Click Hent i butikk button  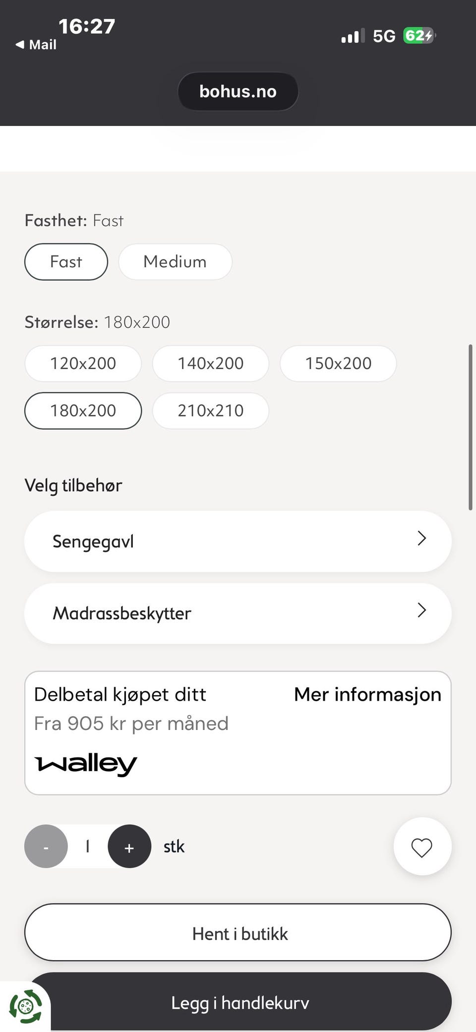click(238, 932)
